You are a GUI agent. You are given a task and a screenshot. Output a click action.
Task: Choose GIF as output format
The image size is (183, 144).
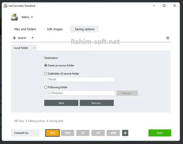pos(98,133)
